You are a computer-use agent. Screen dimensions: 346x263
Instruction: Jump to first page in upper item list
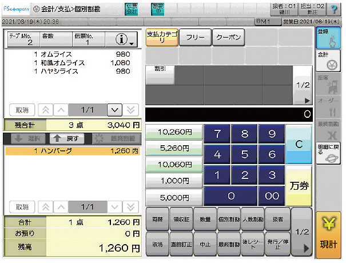click(46, 110)
